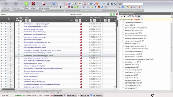
Task: Click the magnifier search suggestions icon
Action: point(101,4)
